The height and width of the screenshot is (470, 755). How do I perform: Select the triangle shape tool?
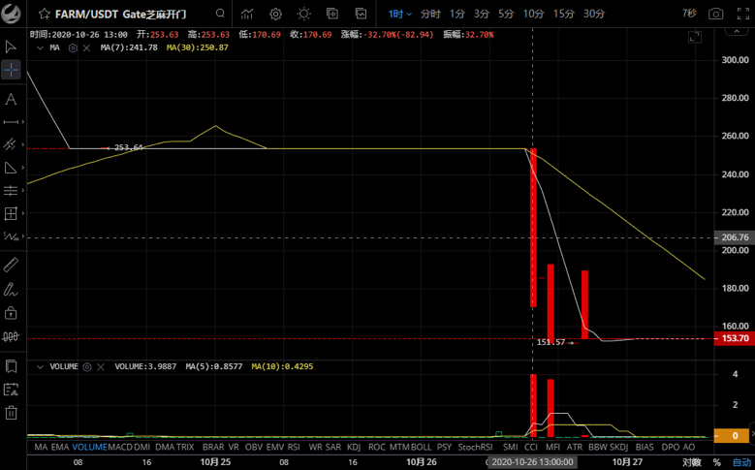(x=10, y=168)
